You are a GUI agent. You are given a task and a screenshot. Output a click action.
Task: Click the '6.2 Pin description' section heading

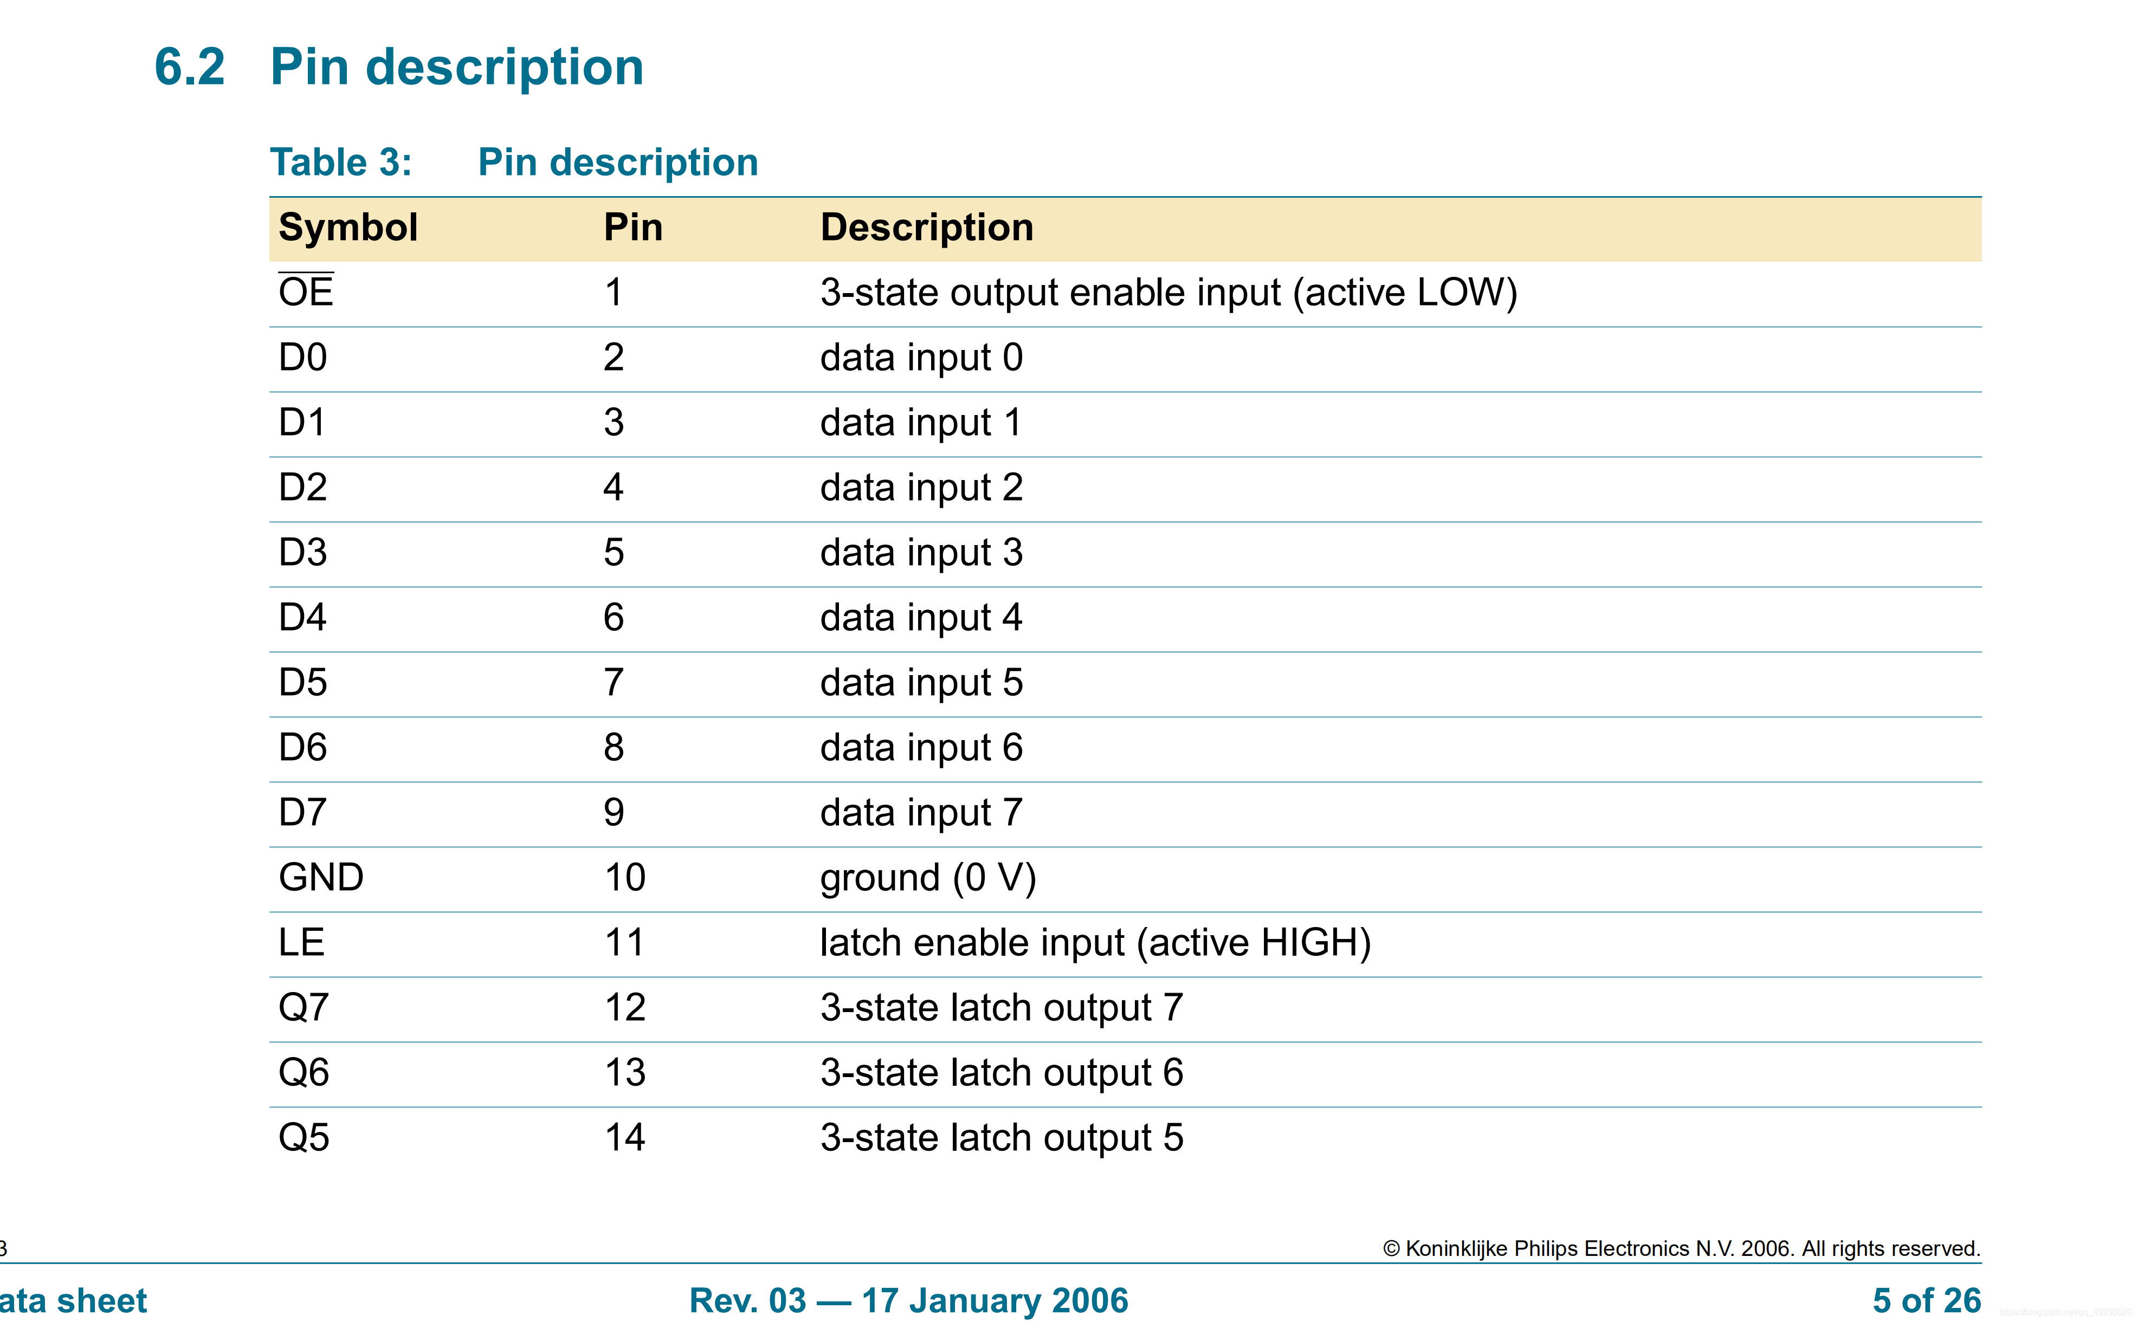[x=399, y=67]
